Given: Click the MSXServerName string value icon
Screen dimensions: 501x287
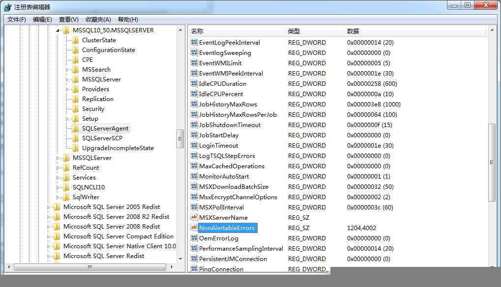Looking at the screenshot, I should 194,217.
